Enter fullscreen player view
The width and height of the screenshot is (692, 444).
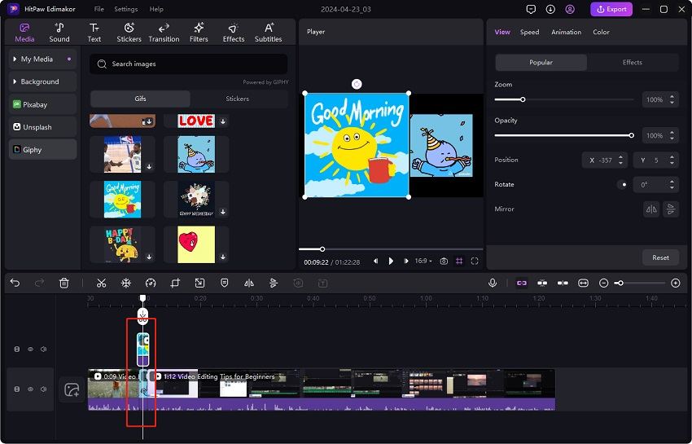475,262
